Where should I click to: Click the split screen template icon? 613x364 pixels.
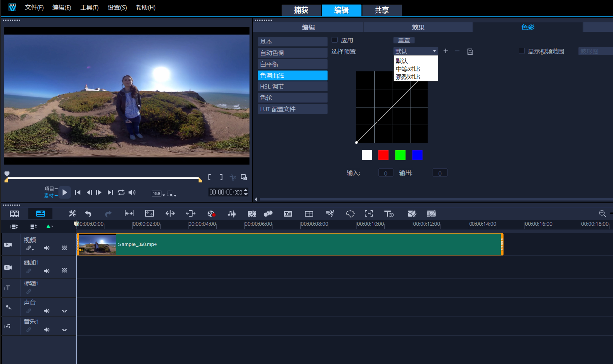coord(309,214)
